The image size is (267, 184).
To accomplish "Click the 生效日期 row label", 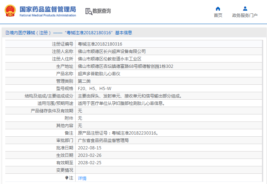I will [x=65, y=155].
